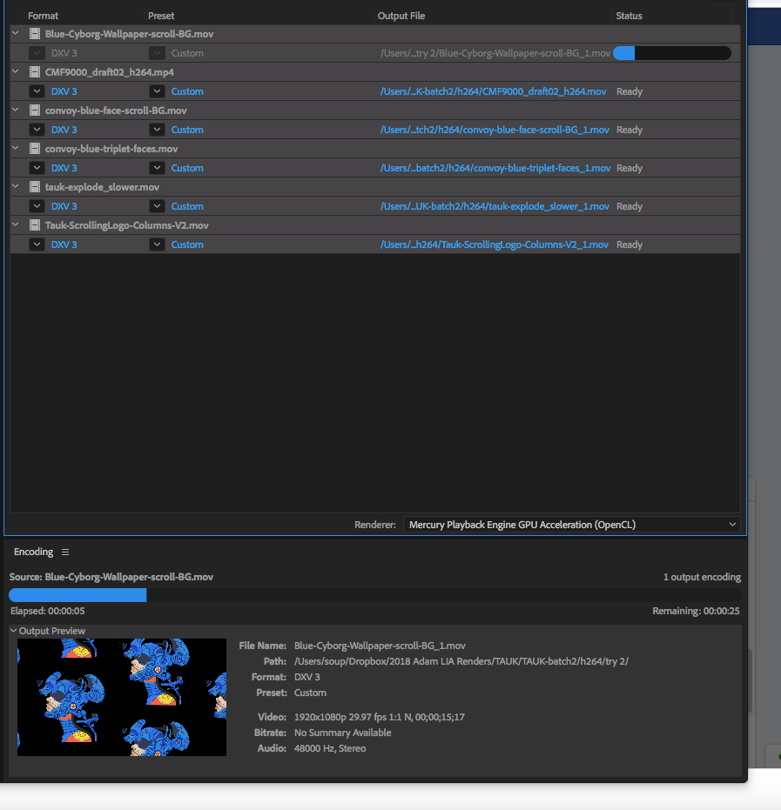This screenshot has height=810, width=781.
Task: Click the film icon for convoy-blue-face-scroll-BG.mov
Action: point(35,110)
